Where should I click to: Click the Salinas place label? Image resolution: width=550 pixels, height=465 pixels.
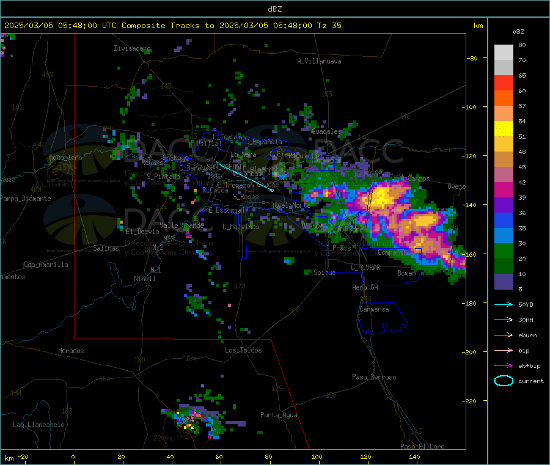click(106, 248)
